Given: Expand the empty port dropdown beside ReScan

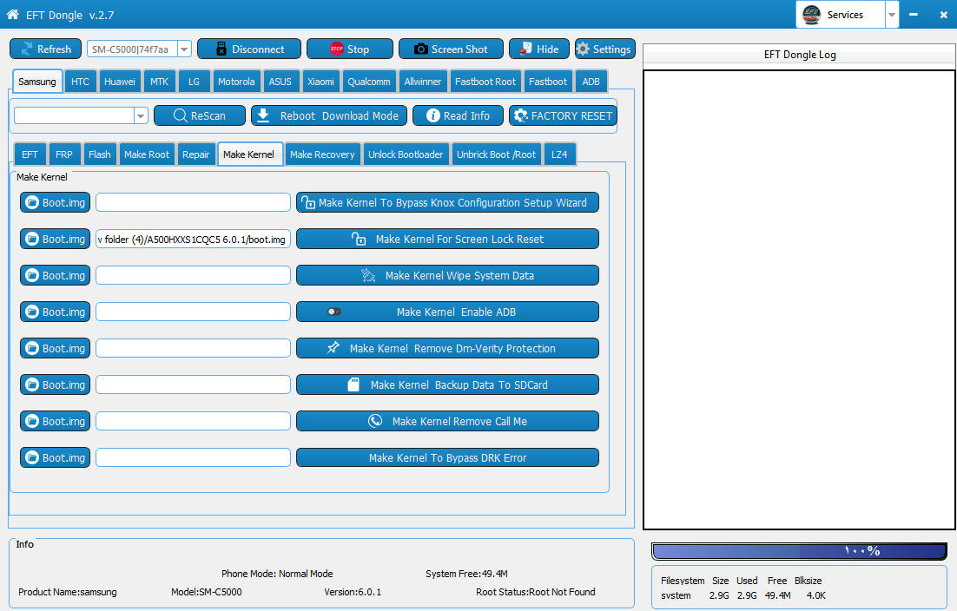Looking at the screenshot, I should point(141,115).
